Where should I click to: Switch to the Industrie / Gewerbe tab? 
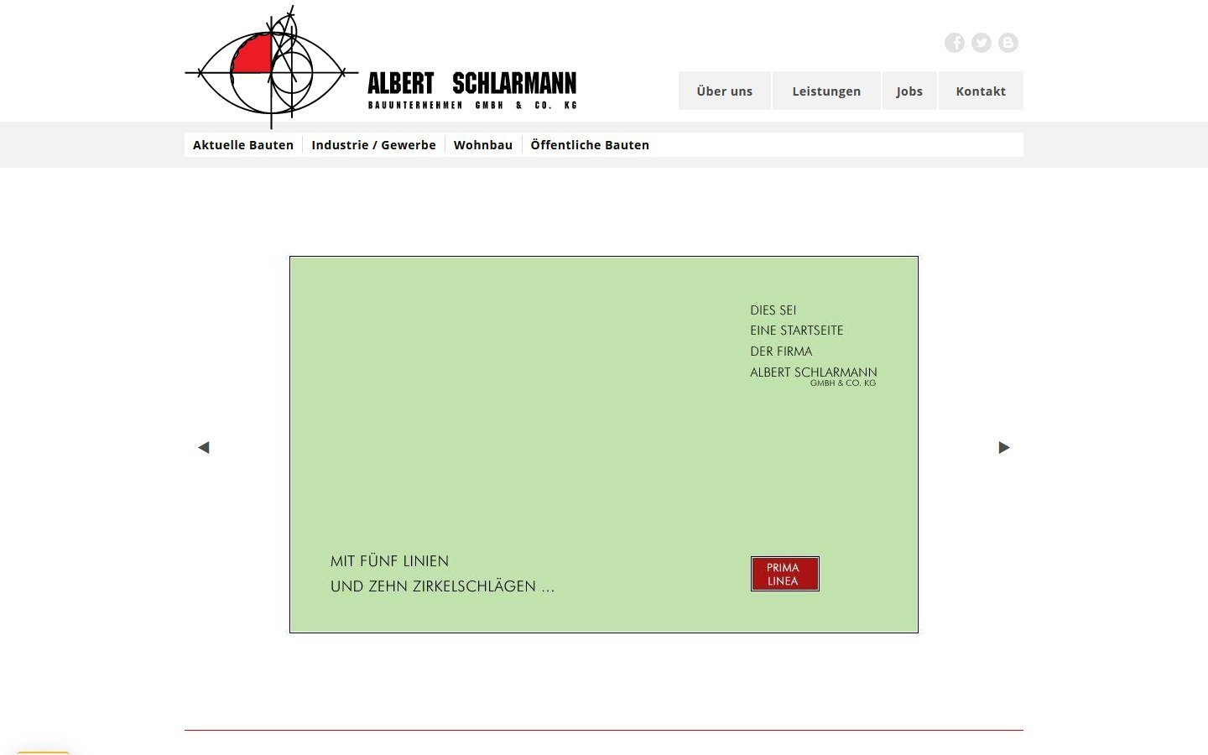click(373, 144)
